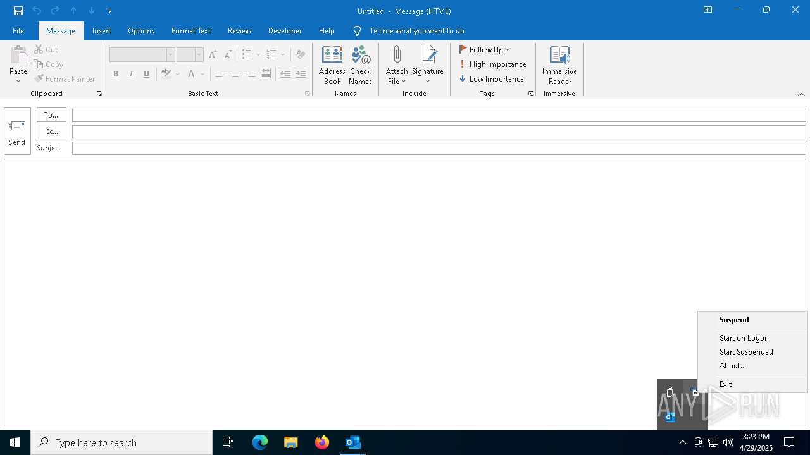Click Decrease Indent icon

(x=285, y=74)
